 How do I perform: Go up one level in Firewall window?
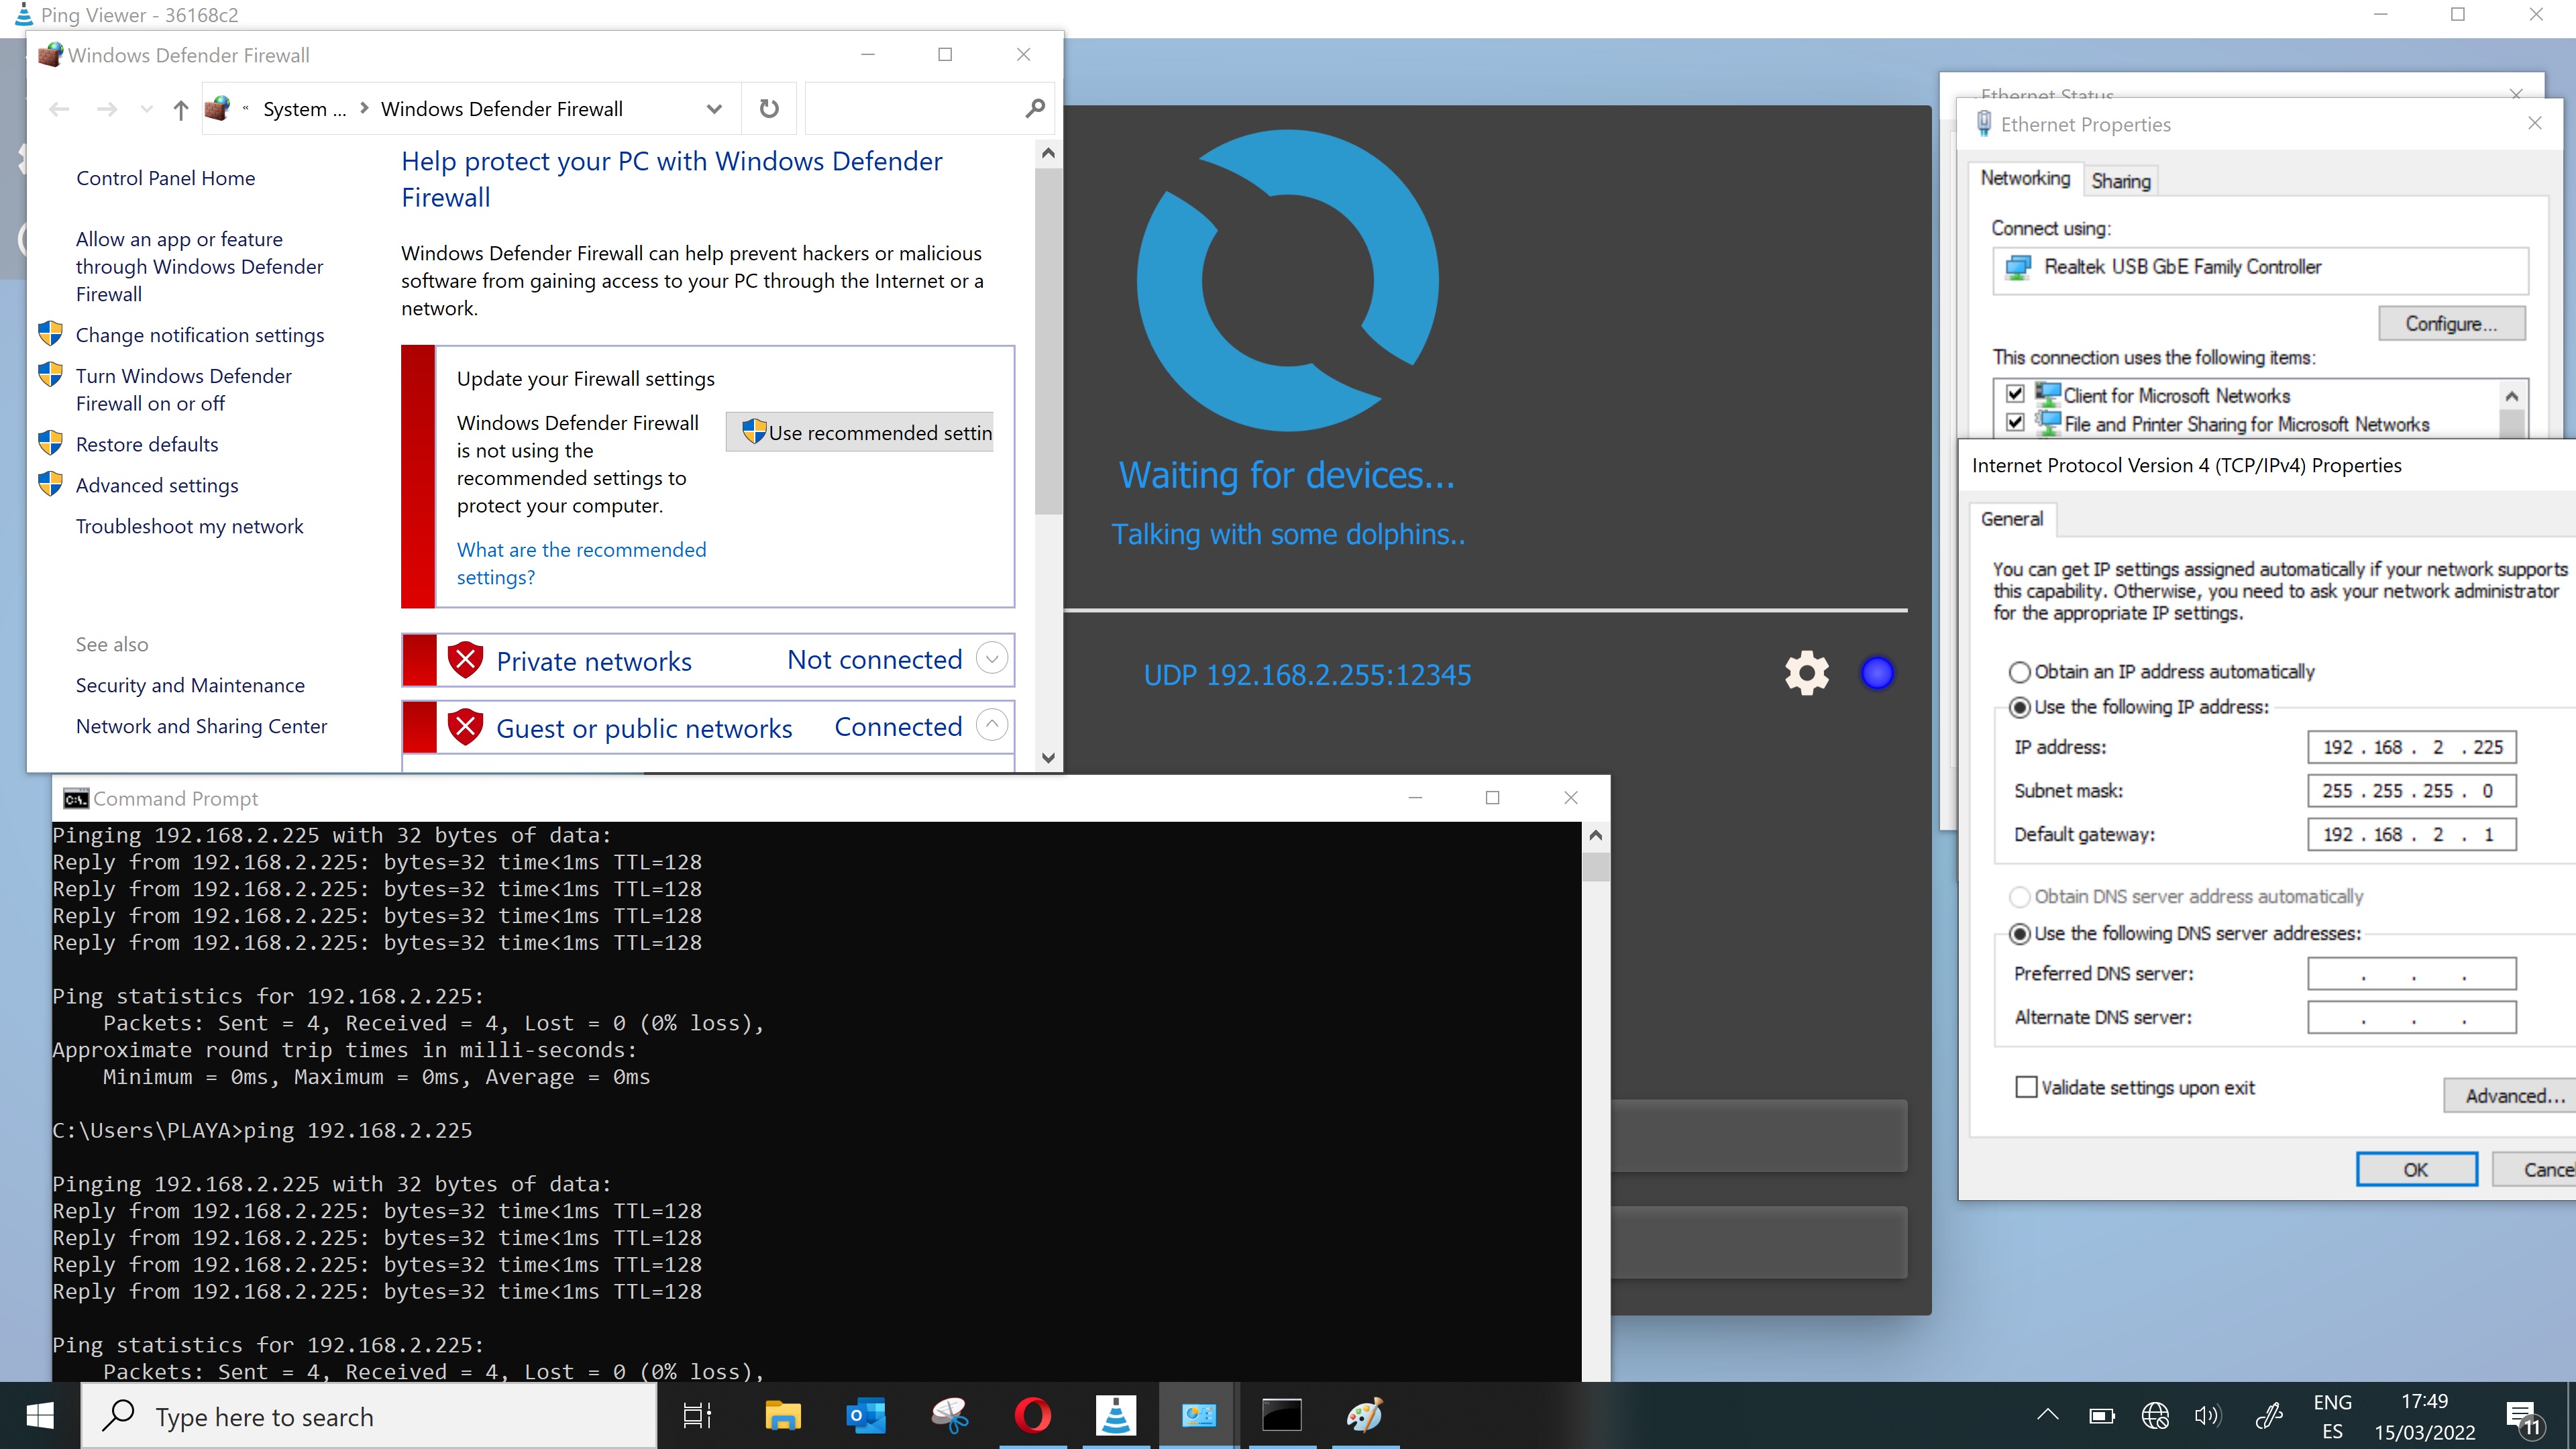click(180, 109)
